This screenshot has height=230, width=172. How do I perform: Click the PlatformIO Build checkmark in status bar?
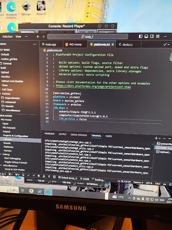[x=28, y=175]
